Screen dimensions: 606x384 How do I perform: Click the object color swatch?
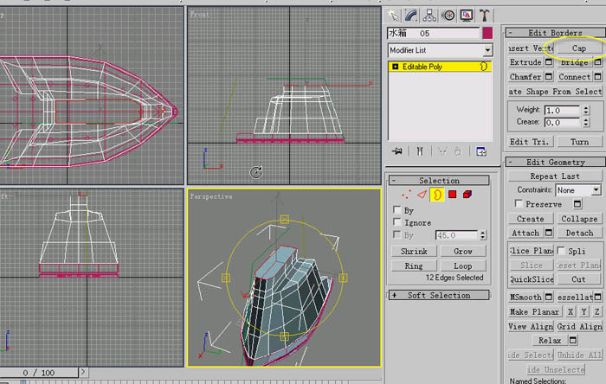point(487,33)
